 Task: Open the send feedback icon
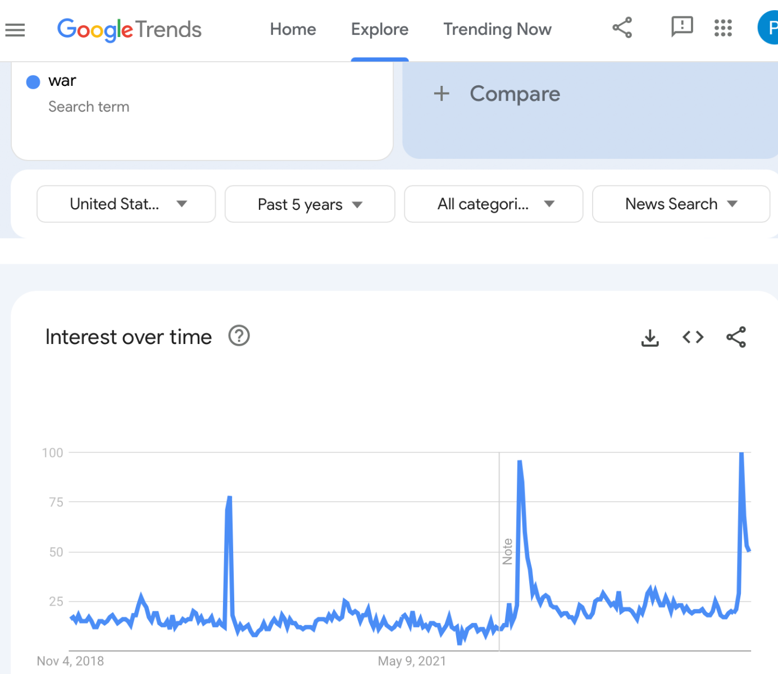(682, 27)
